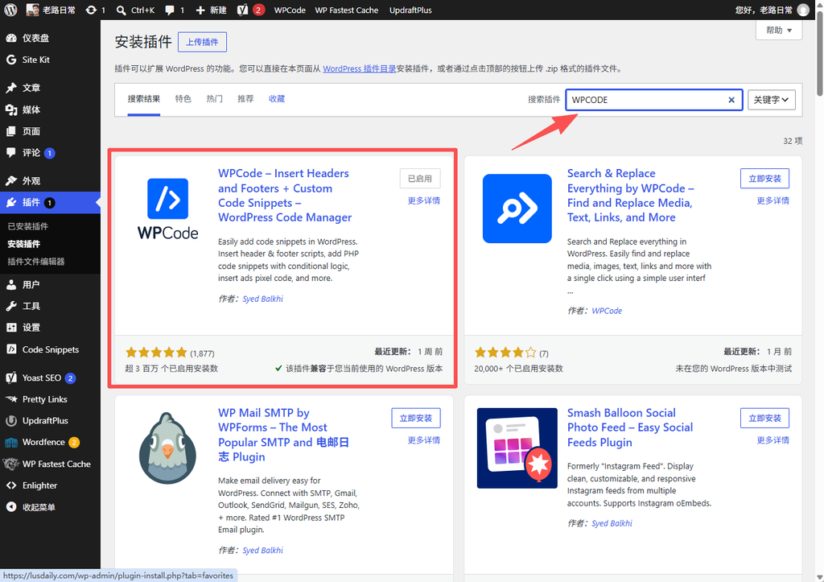The width and height of the screenshot is (824, 582).
Task: Click the WordPress logo in admin bar
Action: [10, 10]
